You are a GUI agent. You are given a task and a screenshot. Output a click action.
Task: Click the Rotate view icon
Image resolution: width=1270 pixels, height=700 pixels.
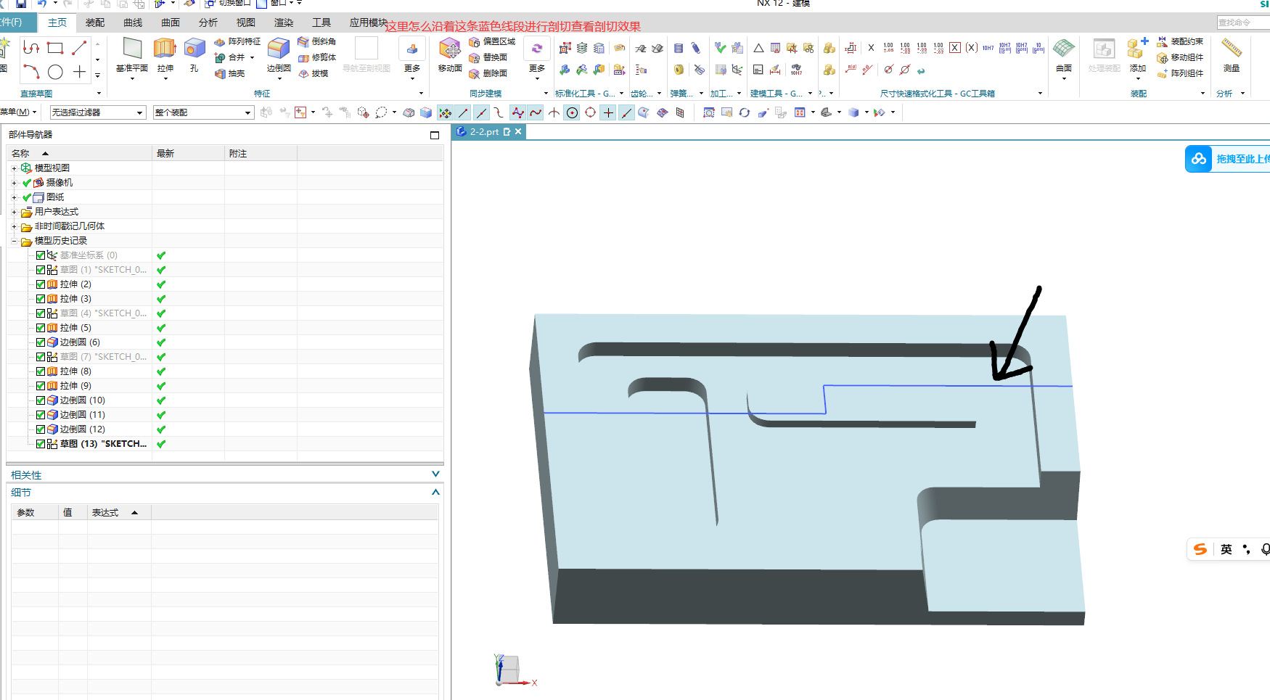pyautogui.click(x=744, y=112)
